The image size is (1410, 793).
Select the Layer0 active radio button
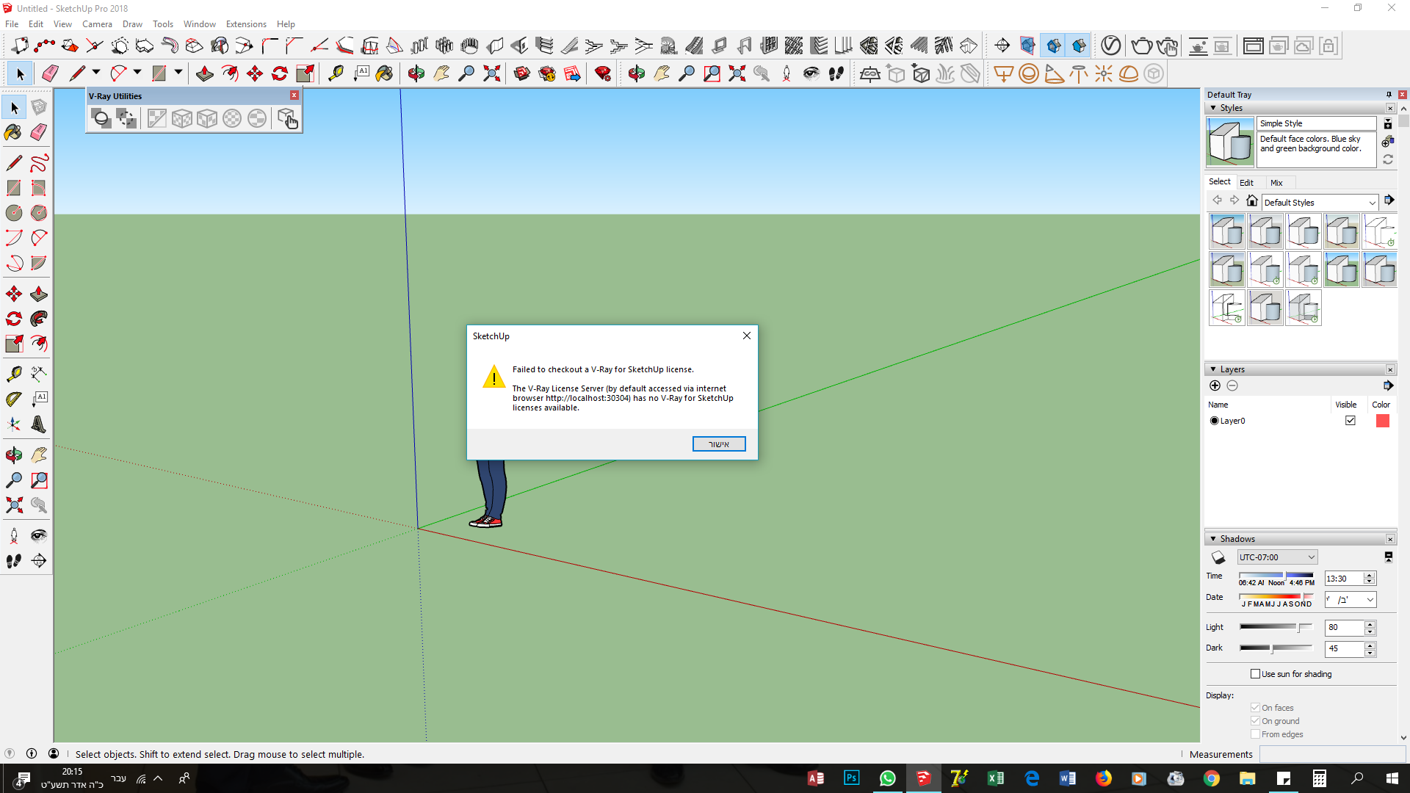(x=1214, y=421)
